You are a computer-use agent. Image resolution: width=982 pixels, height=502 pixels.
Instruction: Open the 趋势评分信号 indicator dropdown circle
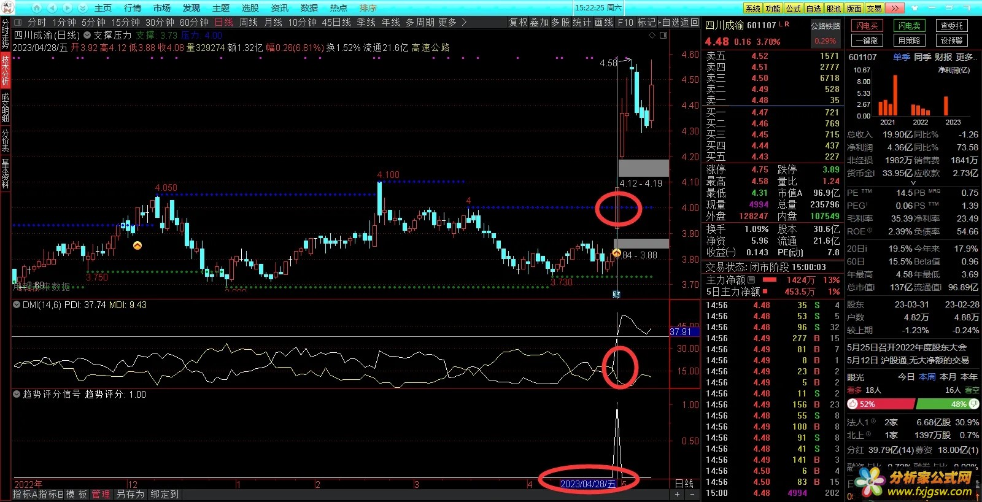coord(17,395)
